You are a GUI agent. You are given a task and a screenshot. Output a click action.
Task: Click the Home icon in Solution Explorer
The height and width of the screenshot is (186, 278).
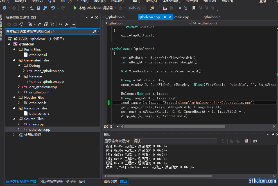[21, 24]
